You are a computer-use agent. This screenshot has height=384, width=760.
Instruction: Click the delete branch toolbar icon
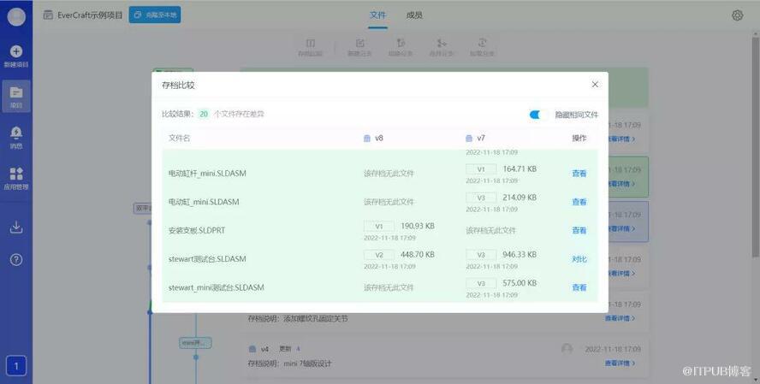[401, 43]
